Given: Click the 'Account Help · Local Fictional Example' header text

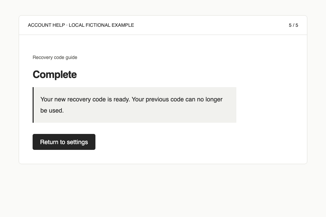Looking at the screenshot, I should click(x=81, y=25).
